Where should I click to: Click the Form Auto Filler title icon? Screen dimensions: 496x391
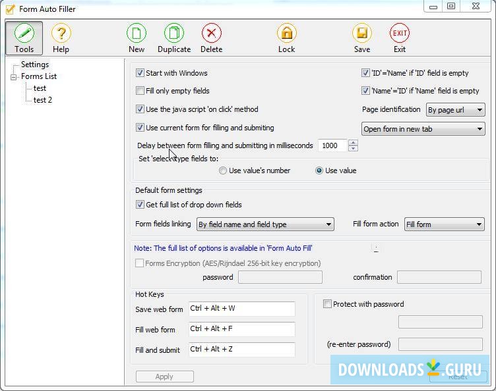click(x=10, y=9)
